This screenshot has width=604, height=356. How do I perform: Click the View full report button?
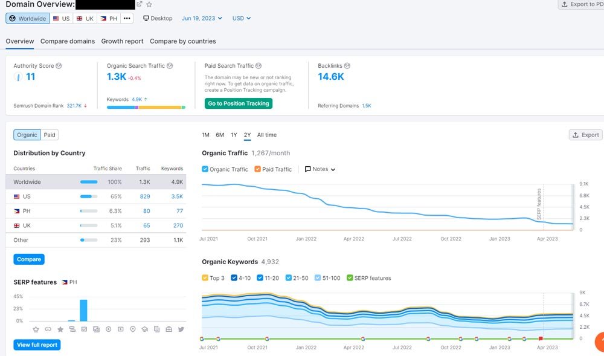pyautogui.click(x=37, y=345)
